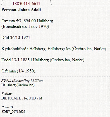Viewport: 110px width, 117px height.
Task: Click the address Översta 5:3, 694 00 Hallsberg
Action: click(x=27, y=21)
